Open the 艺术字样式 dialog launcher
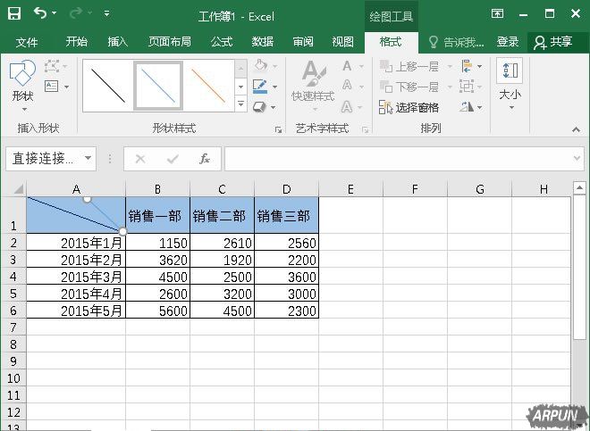The image size is (590, 431). click(365, 129)
